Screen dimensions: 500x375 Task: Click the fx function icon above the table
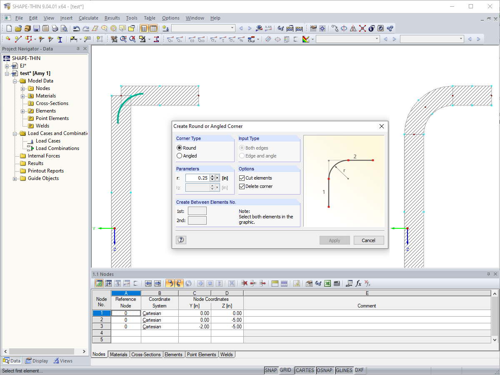click(x=357, y=283)
